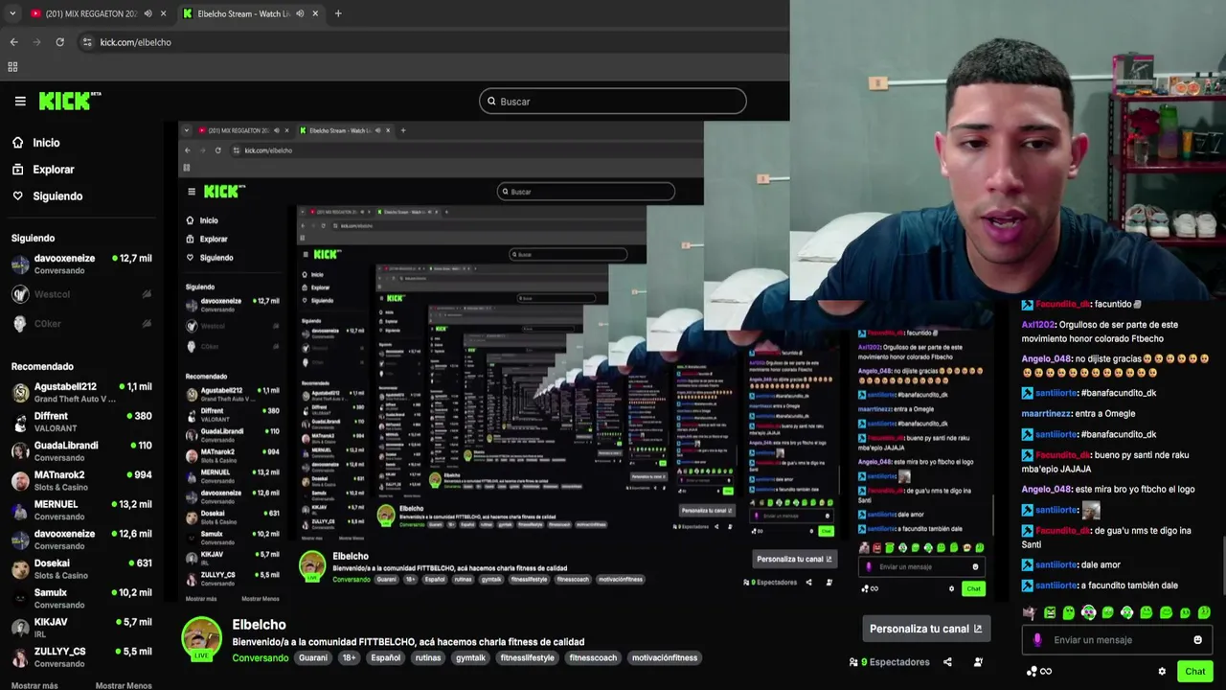Open the apps grid in bookmarks bar
This screenshot has height=690, width=1226.
(12, 67)
